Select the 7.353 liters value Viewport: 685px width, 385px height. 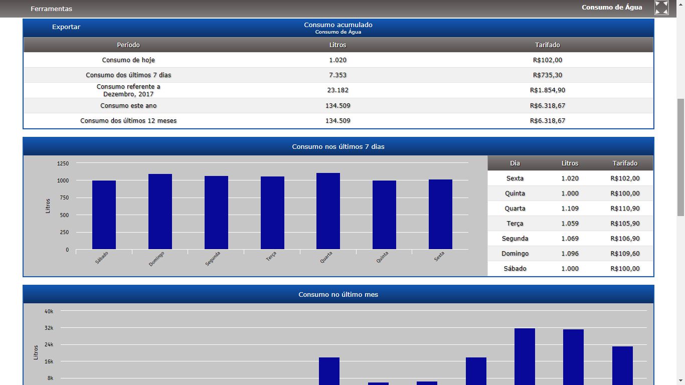pyautogui.click(x=338, y=75)
